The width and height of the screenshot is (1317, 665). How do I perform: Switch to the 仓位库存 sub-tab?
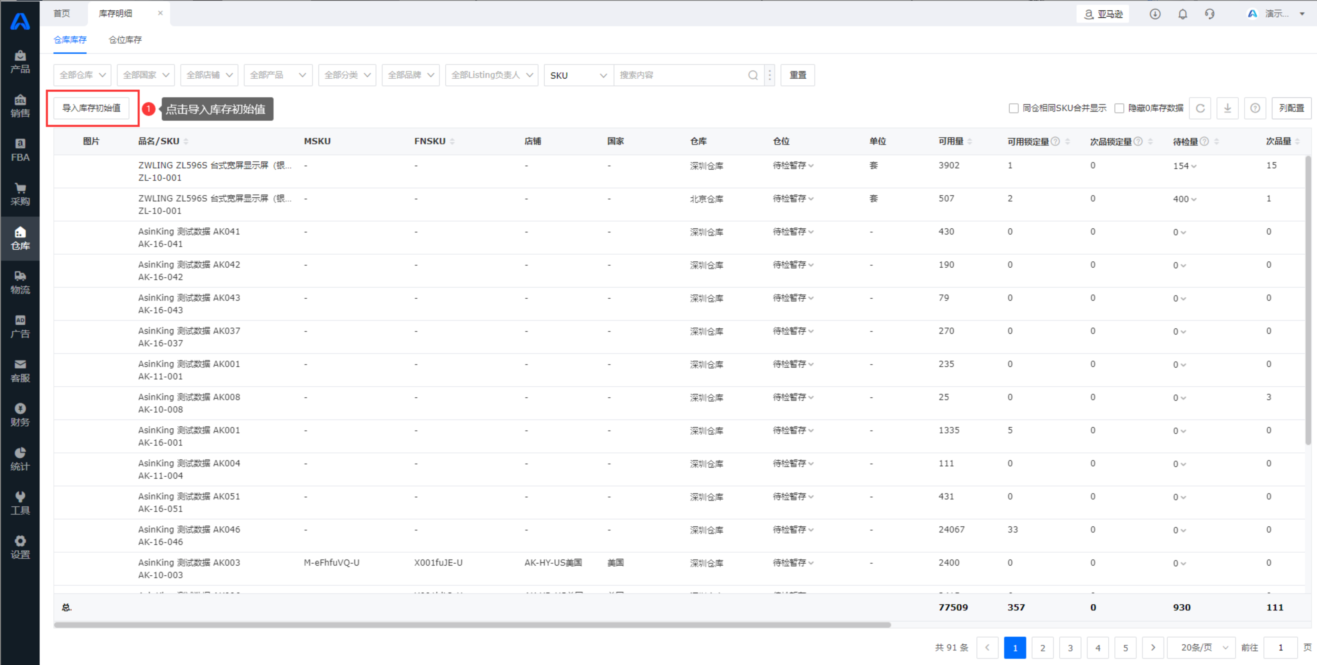(x=125, y=40)
